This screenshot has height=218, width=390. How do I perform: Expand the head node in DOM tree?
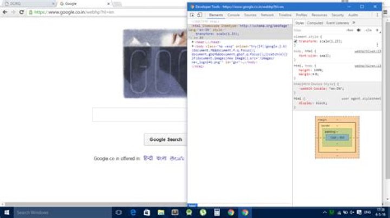coord(192,42)
